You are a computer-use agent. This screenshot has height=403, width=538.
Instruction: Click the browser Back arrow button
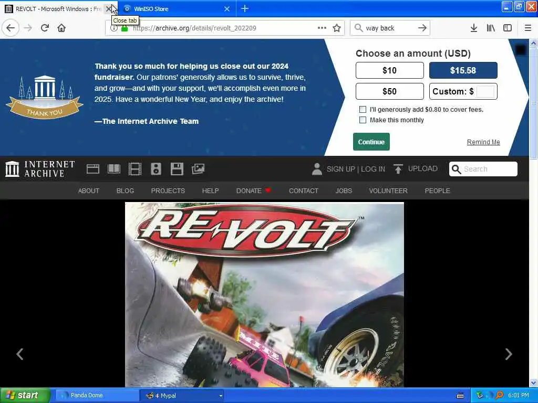pyautogui.click(x=11, y=28)
